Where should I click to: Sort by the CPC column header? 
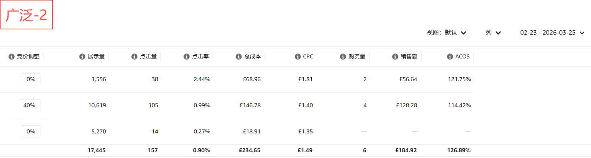(x=308, y=57)
